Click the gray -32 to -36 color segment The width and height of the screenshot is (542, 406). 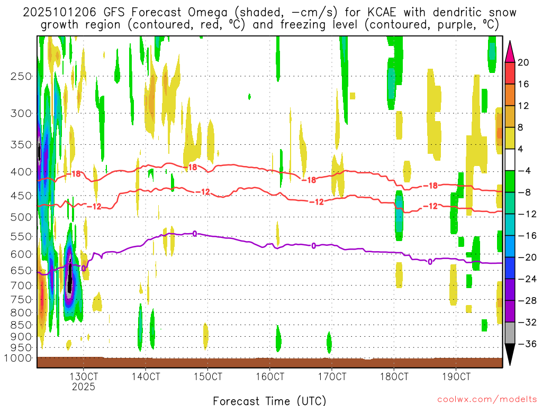(510, 333)
